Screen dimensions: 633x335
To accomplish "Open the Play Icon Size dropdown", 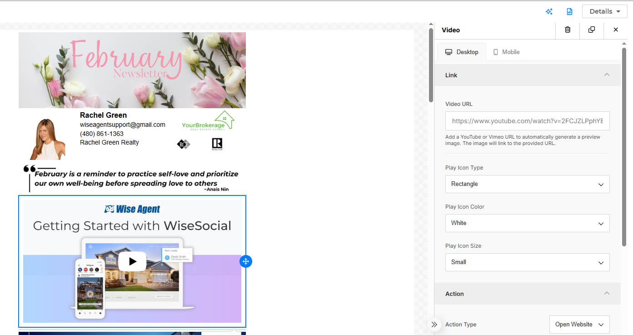I will (x=527, y=262).
